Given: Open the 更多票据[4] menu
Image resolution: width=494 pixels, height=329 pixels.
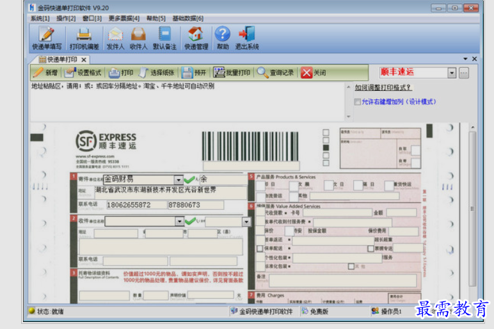Looking at the screenshot, I should coord(124,19).
